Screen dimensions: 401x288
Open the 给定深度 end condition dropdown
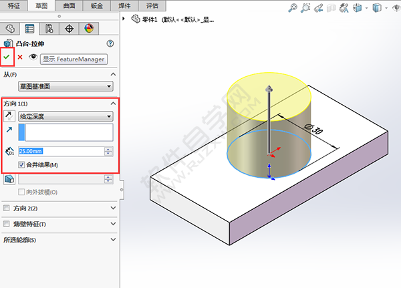(x=65, y=116)
